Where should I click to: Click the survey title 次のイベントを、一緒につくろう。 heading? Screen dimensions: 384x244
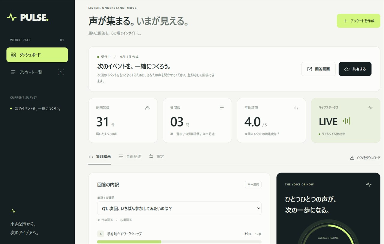[134, 66]
